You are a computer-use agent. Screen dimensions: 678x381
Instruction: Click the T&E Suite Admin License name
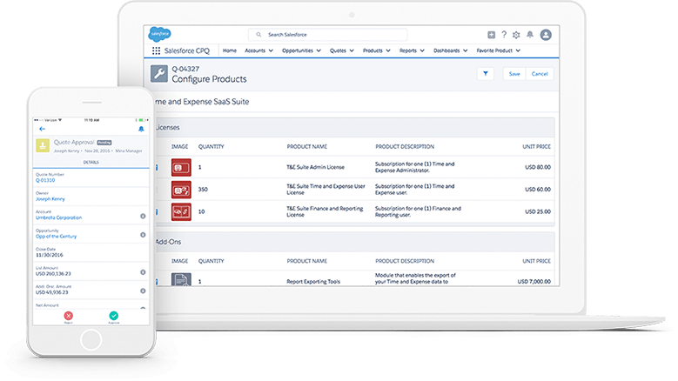[316, 167]
